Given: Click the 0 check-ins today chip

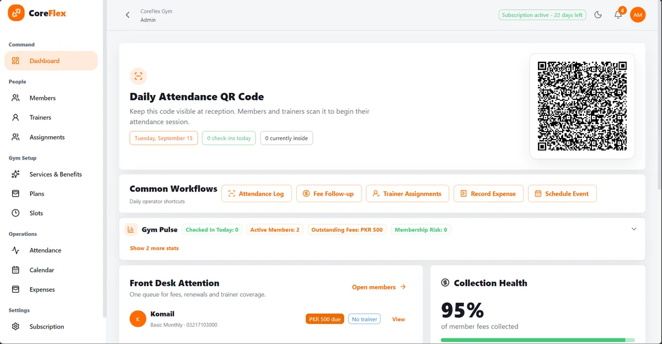Looking at the screenshot, I should click(x=228, y=138).
